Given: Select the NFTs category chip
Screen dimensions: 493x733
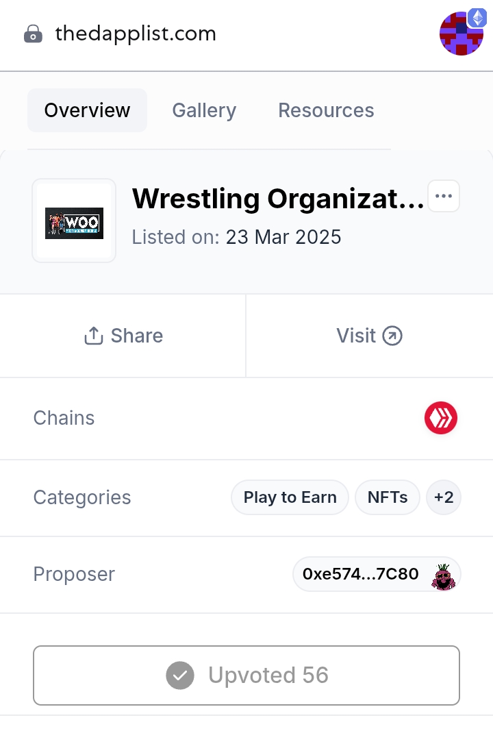Looking at the screenshot, I should pyautogui.click(x=388, y=497).
